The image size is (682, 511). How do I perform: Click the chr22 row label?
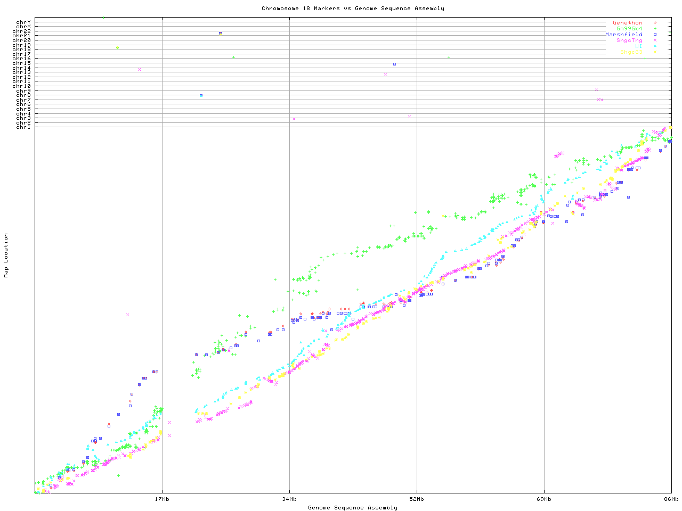click(x=22, y=31)
